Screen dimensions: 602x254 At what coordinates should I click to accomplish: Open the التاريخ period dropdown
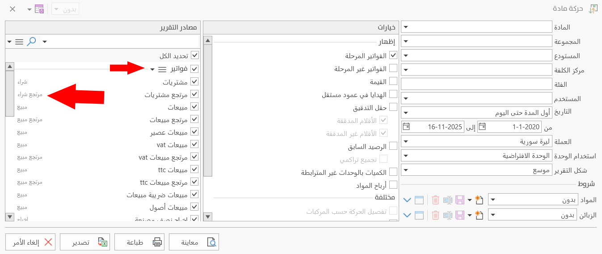click(405, 112)
